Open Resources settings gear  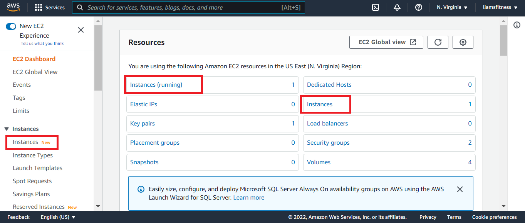pos(463,42)
